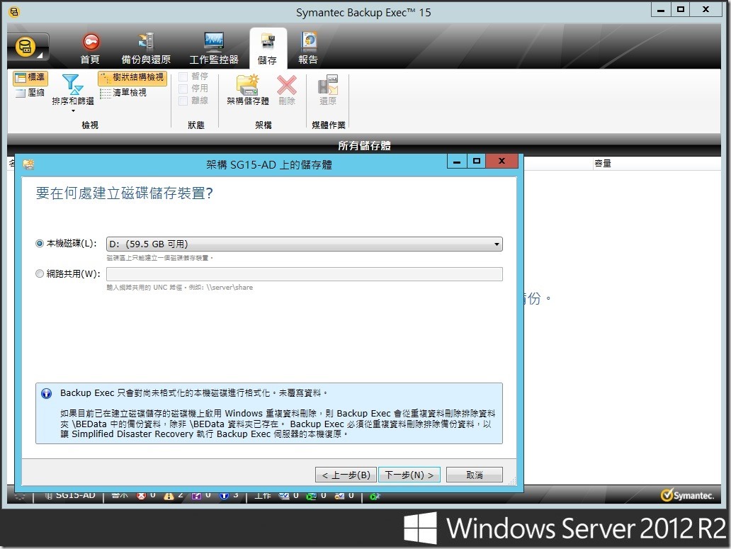Click the yellow warning alerts icon
Screen dimensions: 731x549
169,496
